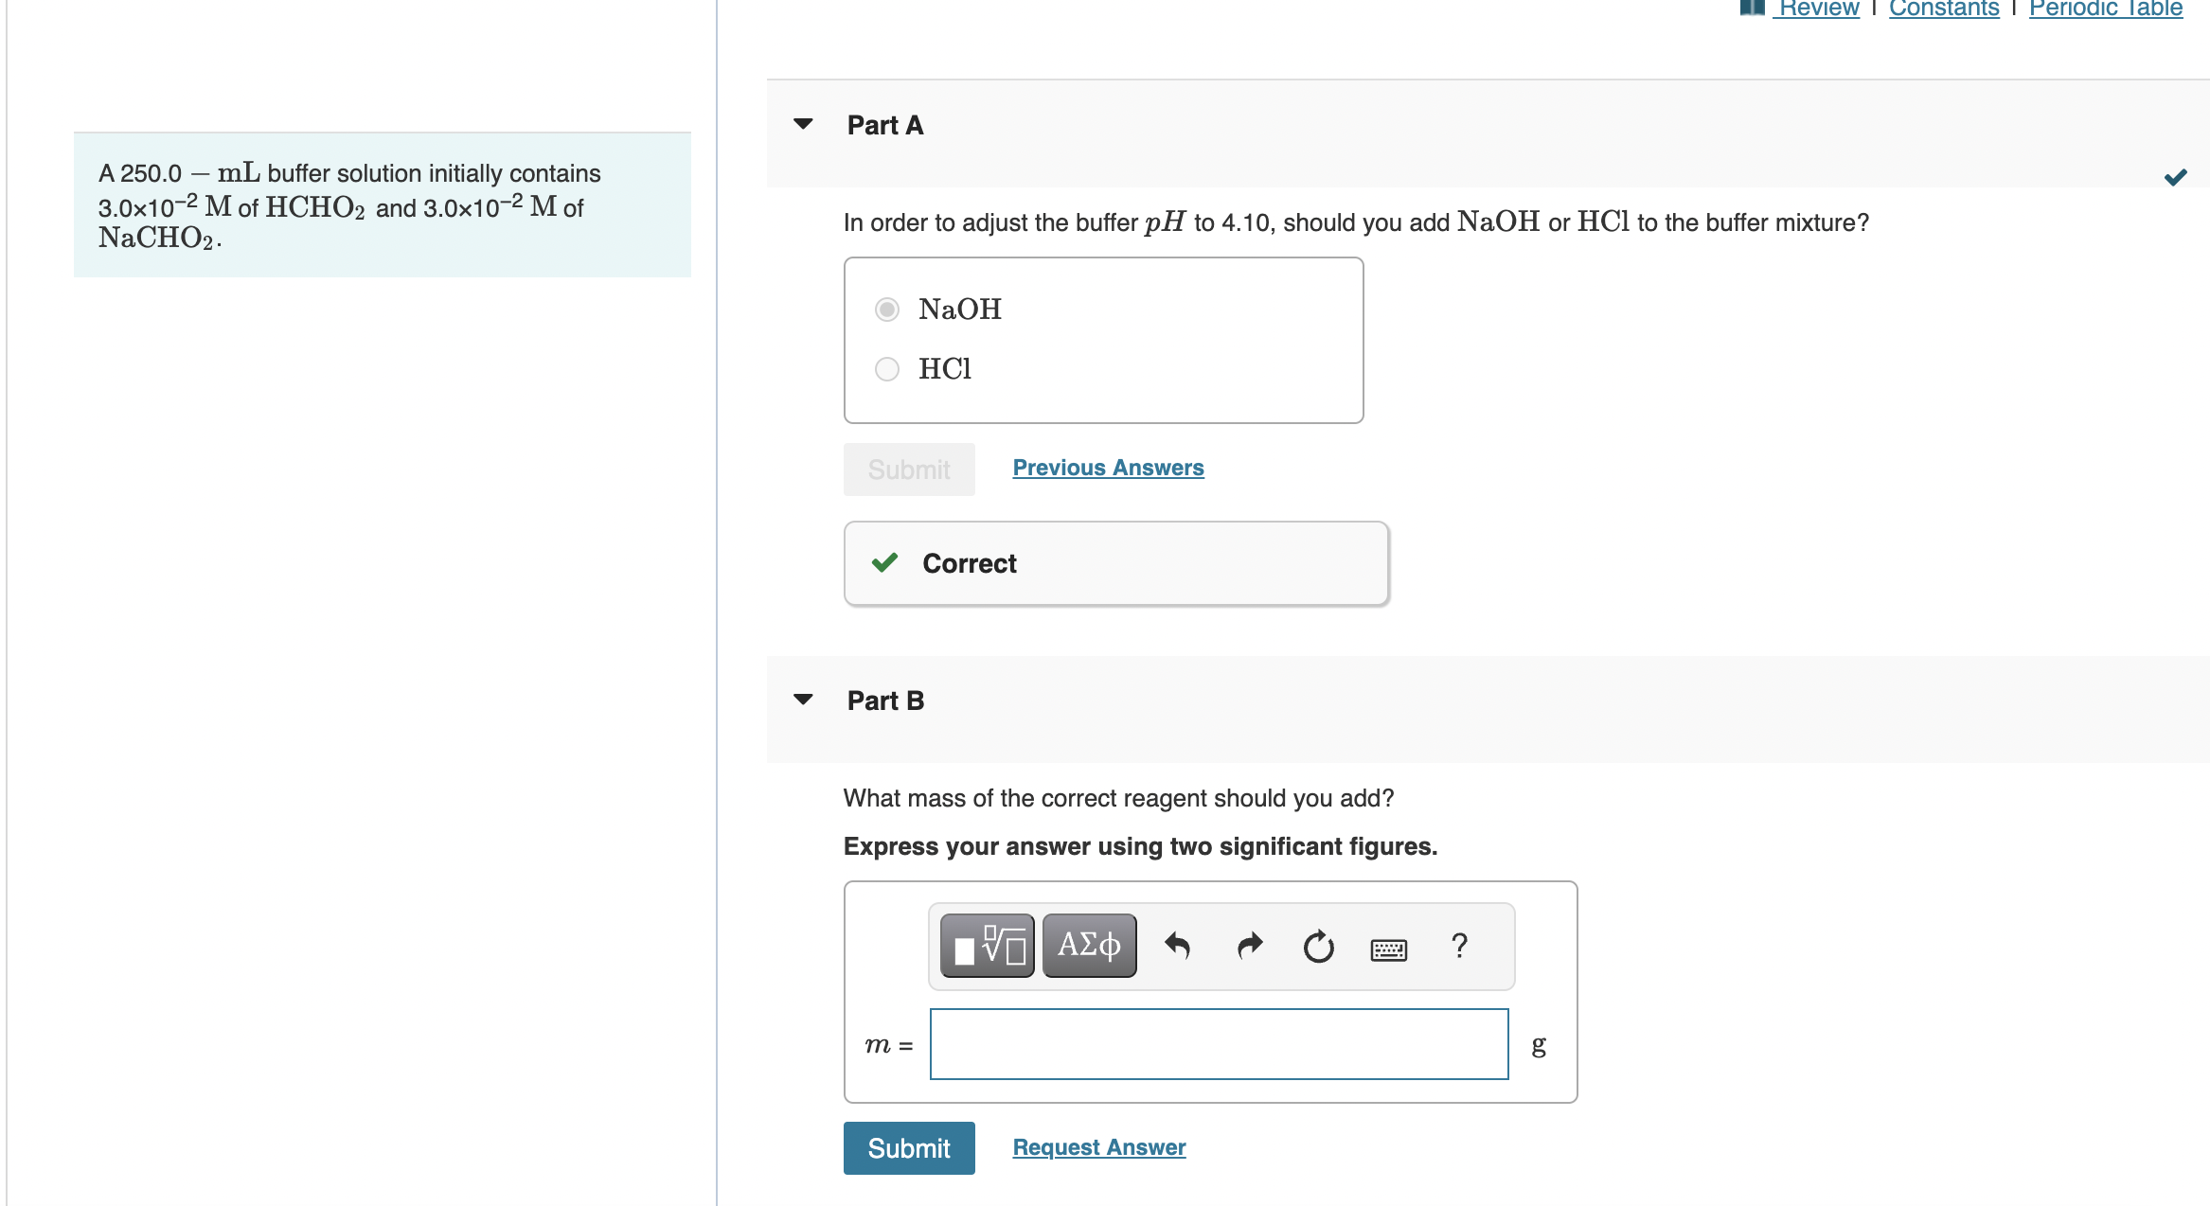Select the NaOH radio option
Image resolution: width=2210 pixels, height=1206 pixels.
click(887, 310)
